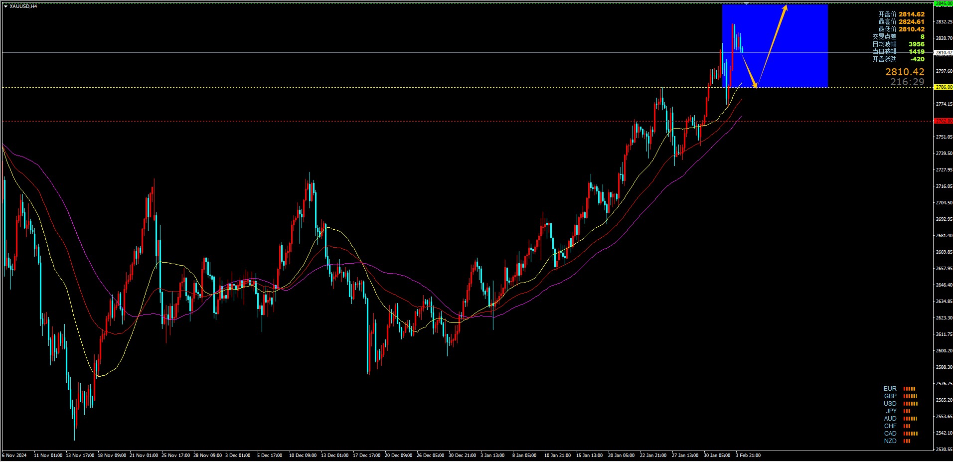Image resolution: width=953 pixels, height=462 pixels.
Task: Click the 日均波幅 3956 row
Action: 898,44
